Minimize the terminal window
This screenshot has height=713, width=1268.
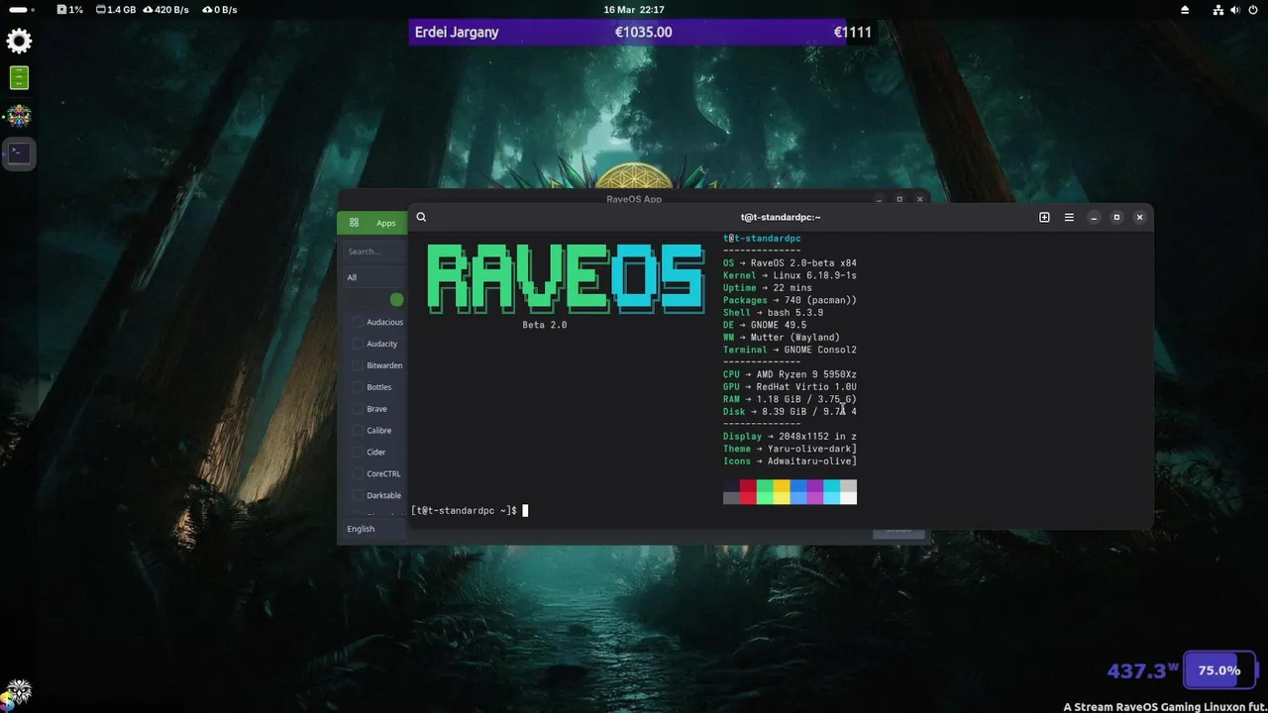pos(1094,217)
